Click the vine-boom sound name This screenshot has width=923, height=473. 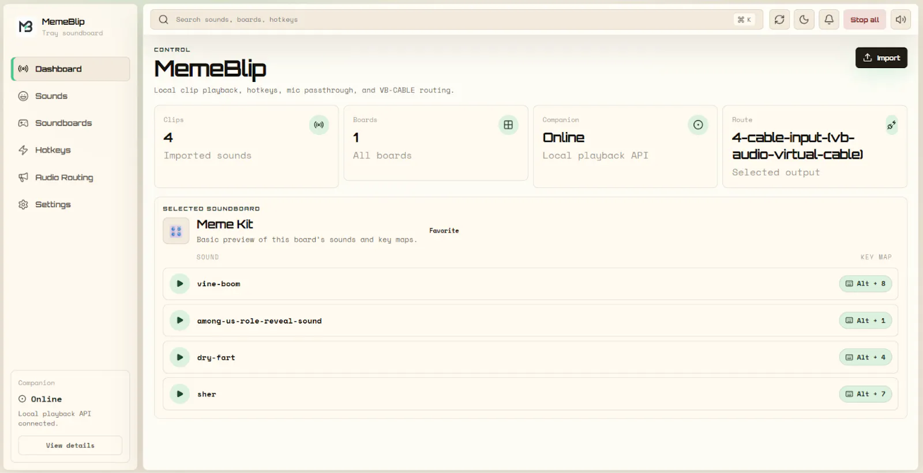[x=219, y=284]
